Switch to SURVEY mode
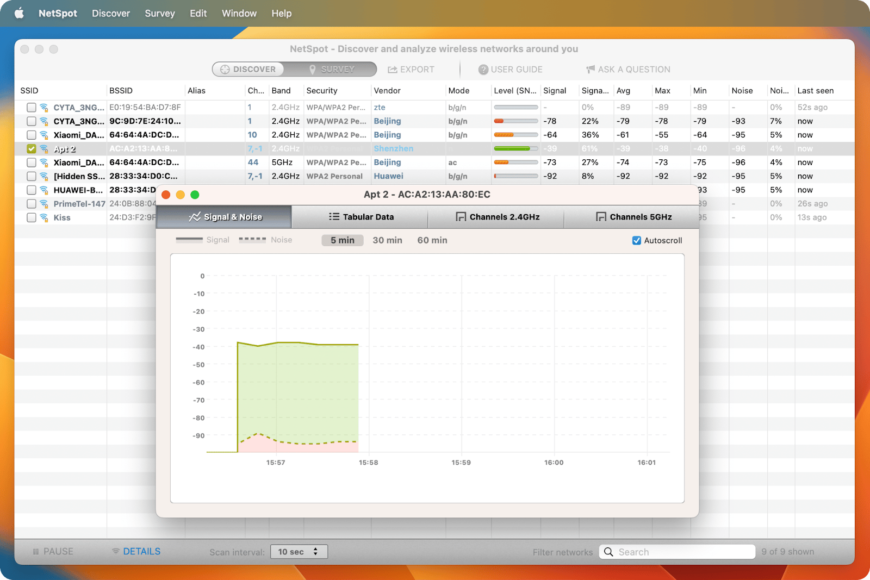The width and height of the screenshot is (870, 580). pos(331,69)
